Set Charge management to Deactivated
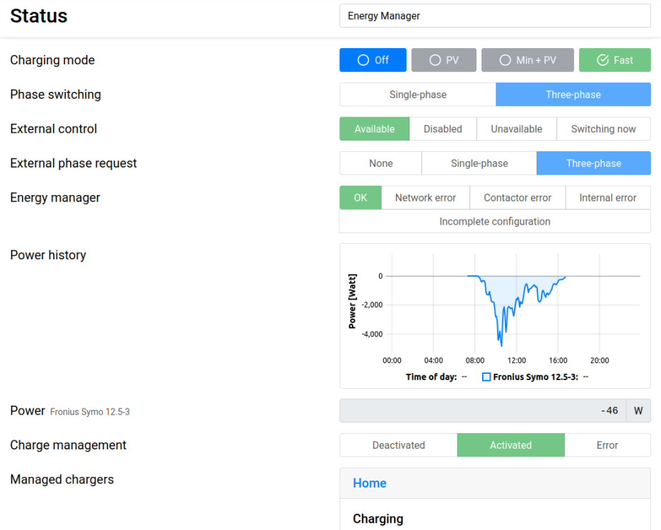The width and height of the screenshot is (661, 530). click(x=399, y=445)
